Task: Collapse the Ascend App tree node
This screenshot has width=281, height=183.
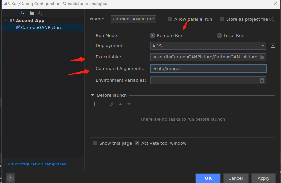Action: [x=5, y=21]
